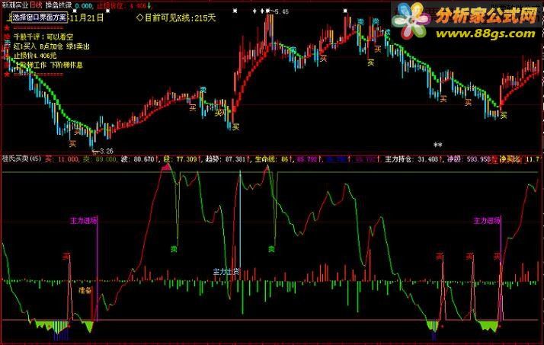The image size is (544, 345).
Task: Click the pink triangle peak marker
Action: click(167, 168)
